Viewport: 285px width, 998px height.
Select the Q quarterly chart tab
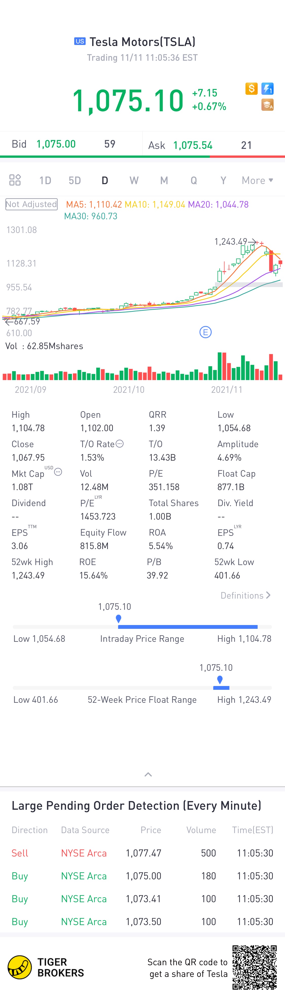click(x=194, y=181)
